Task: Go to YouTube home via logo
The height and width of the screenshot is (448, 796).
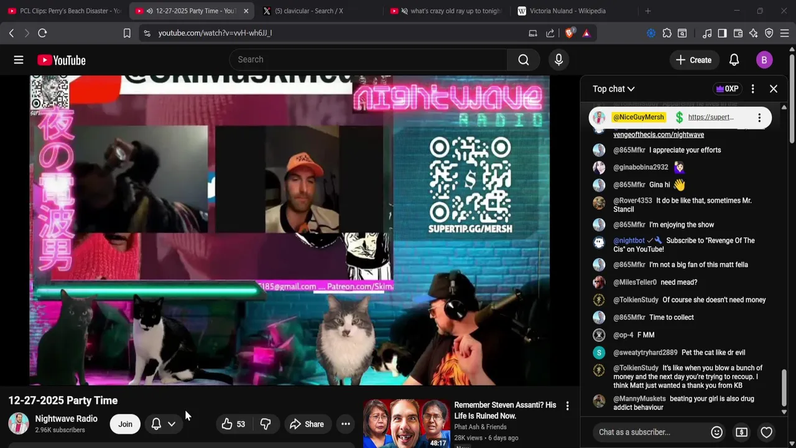Action: (61, 60)
